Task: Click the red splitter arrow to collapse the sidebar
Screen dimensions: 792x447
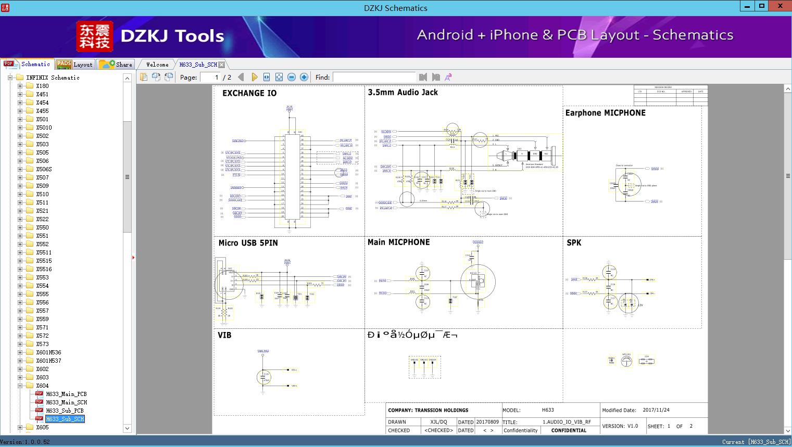Action: tap(133, 257)
